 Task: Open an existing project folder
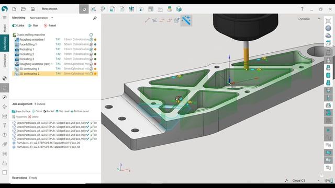[x=23, y=9]
